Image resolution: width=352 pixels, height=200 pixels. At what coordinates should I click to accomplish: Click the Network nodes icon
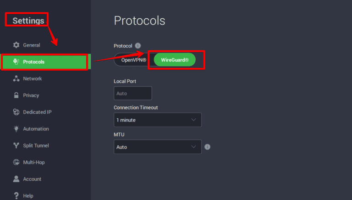point(16,79)
